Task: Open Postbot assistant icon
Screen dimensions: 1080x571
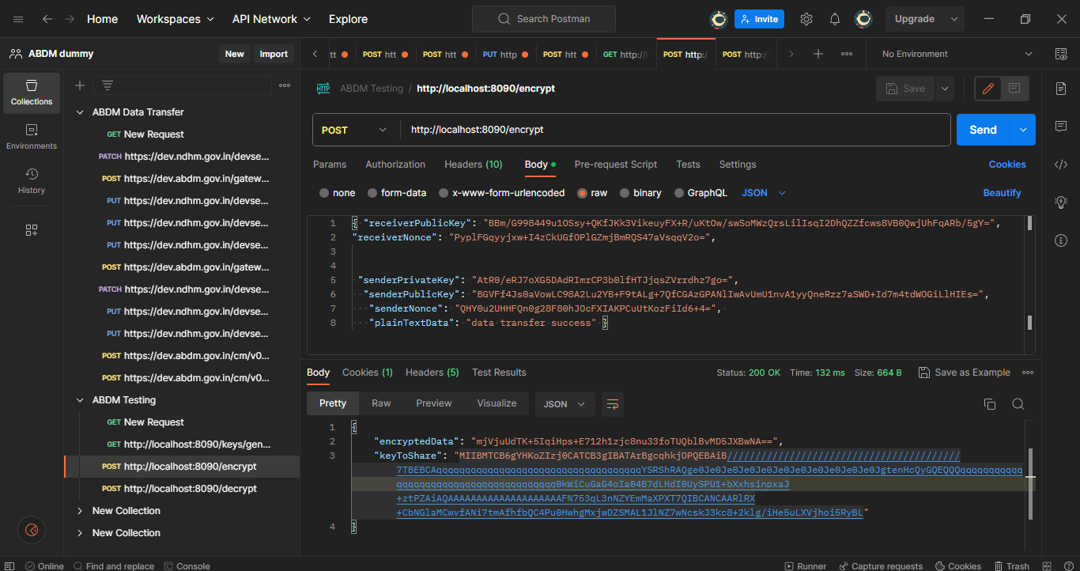Action: [32, 530]
